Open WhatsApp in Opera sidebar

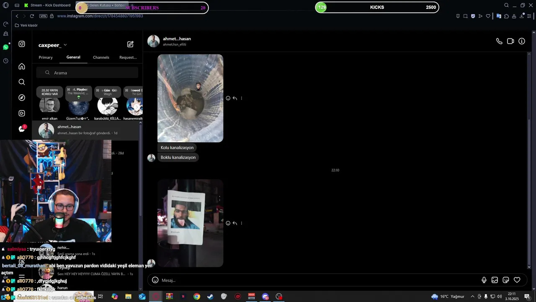5,47
